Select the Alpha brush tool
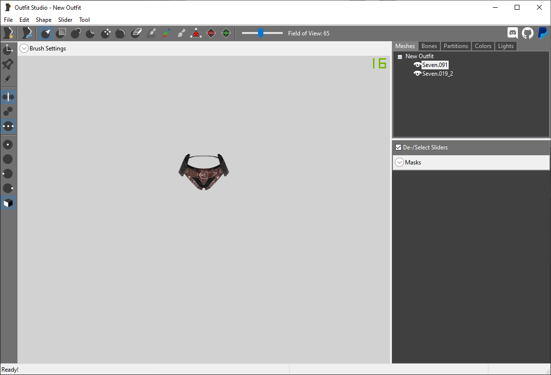Viewport: 551px width, 375px height. pos(181,33)
